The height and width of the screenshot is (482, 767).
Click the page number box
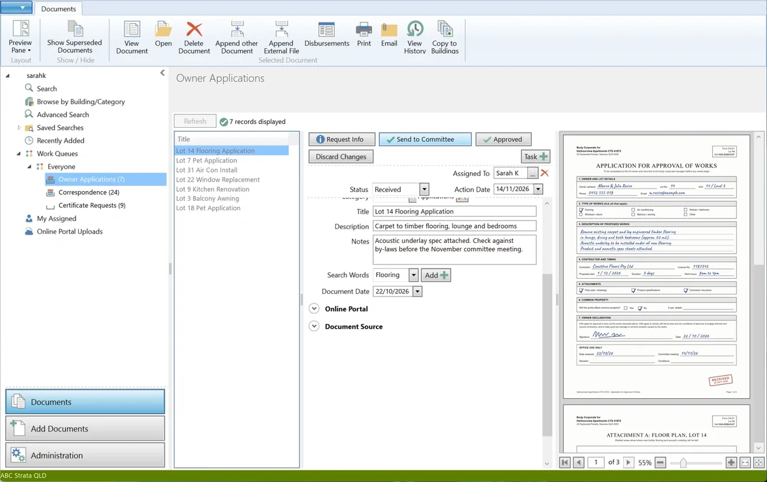pyautogui.click(x=596, y=462)
